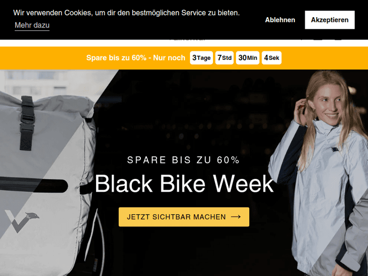368x276 pixels.
Task: Select the 3 Tage countdown box
Action: tap(201, 58)
